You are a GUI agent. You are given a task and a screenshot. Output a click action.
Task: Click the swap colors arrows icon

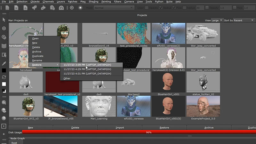coord(4,77)
